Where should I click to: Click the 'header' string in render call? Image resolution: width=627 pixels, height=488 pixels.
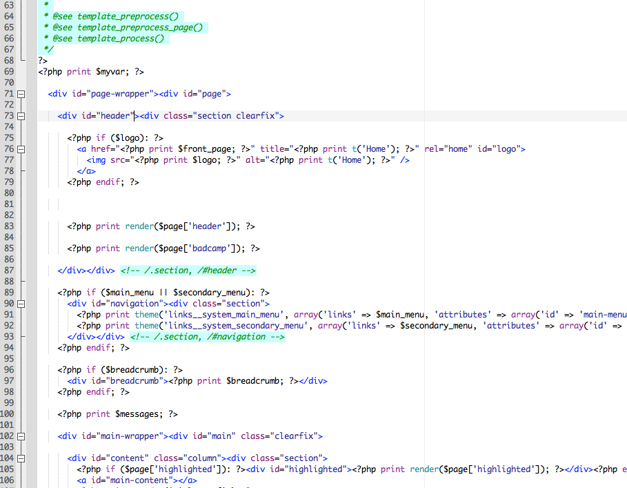[x=207, y=226]
